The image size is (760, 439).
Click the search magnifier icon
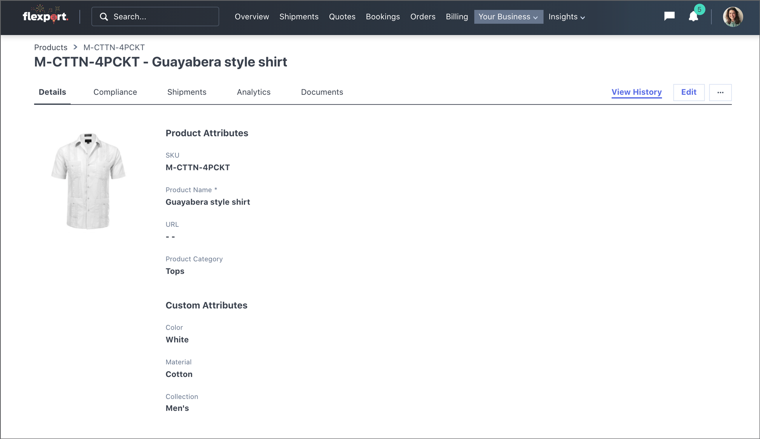pos(104,17)
